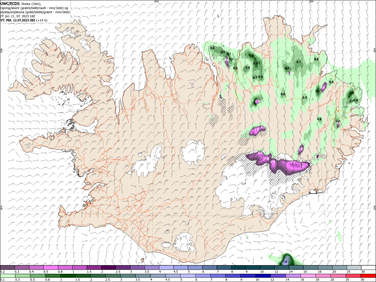Viewport: 376px width, 282px height.
Task: Pick the bright red swatch ending the rain scale
Action: click(x=368, y=276)
